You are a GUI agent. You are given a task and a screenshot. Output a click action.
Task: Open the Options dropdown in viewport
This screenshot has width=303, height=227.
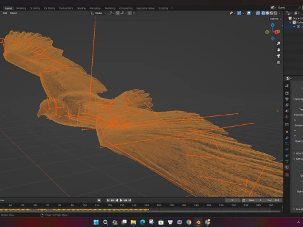point(276,19)
